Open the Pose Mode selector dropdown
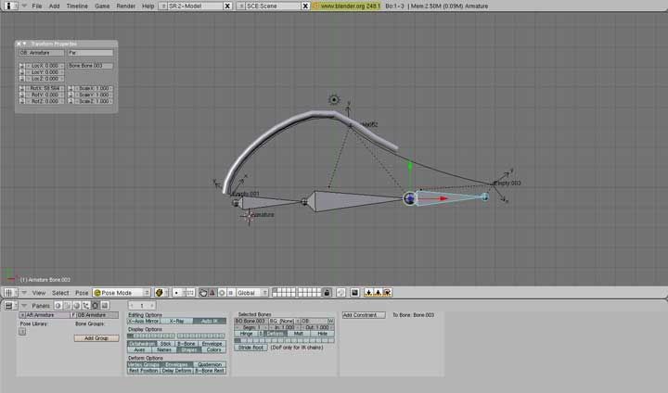Viewport: 668px width, 393px height. [122, 293]
